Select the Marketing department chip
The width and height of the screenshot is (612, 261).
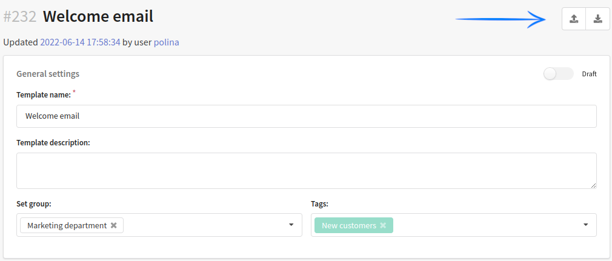coord(67,225)
